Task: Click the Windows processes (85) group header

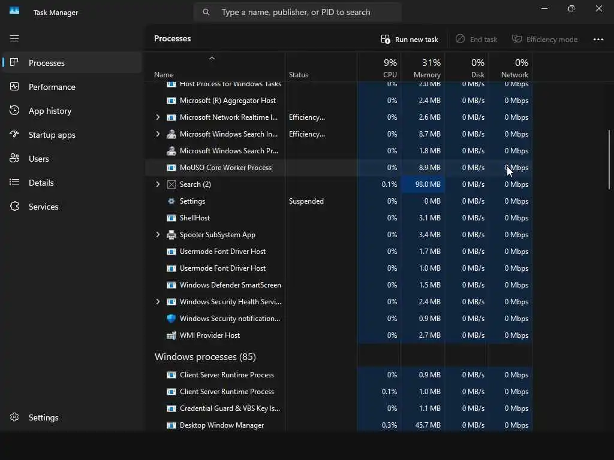Action: (205, 357)
